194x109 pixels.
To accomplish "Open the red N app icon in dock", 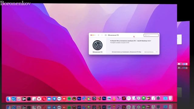I will 124,98.
